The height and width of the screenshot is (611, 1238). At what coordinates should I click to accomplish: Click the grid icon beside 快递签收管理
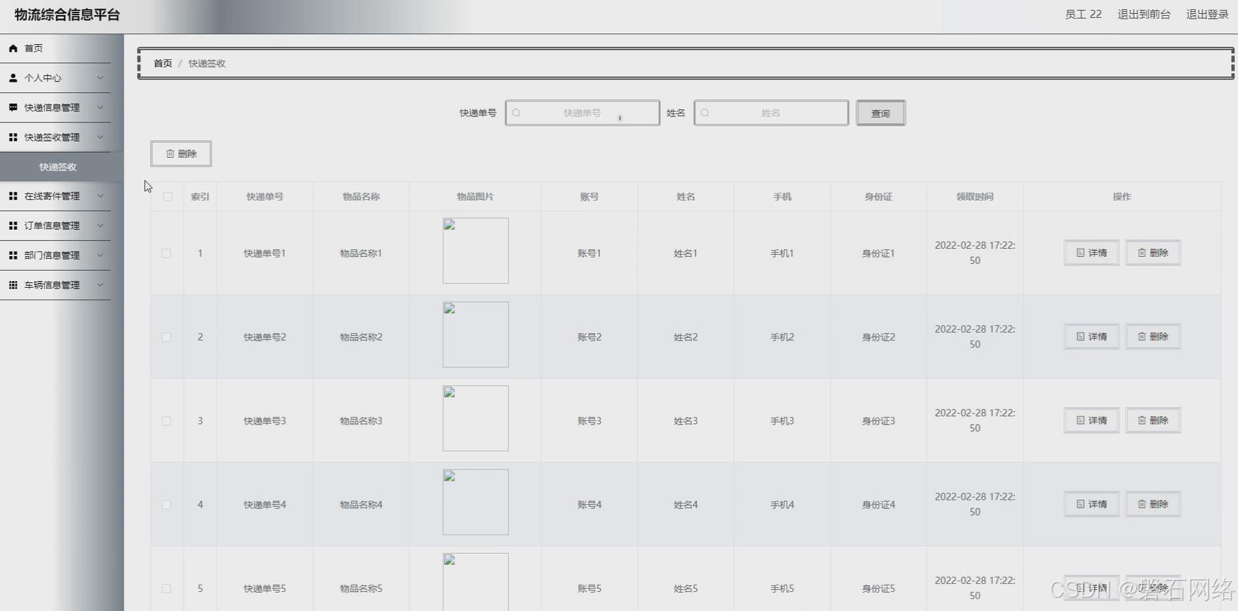13,137
